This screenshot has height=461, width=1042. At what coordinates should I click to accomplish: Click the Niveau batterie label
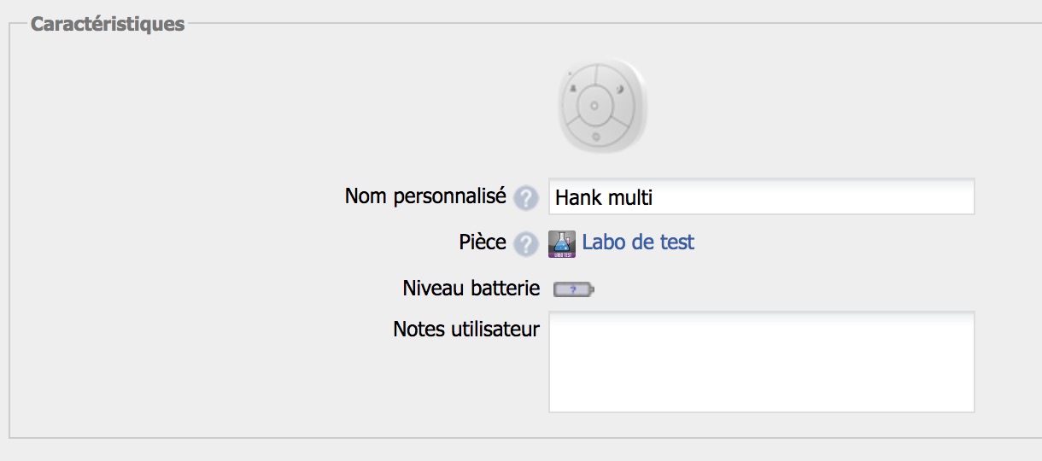click(x=471, y=289)
